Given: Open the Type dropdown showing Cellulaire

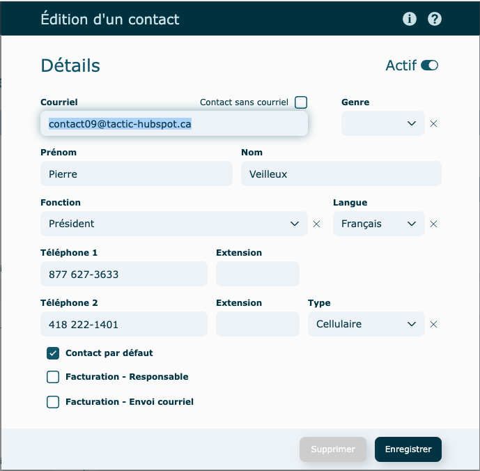Looking at the screenshot, I should (x=366, y=324).
